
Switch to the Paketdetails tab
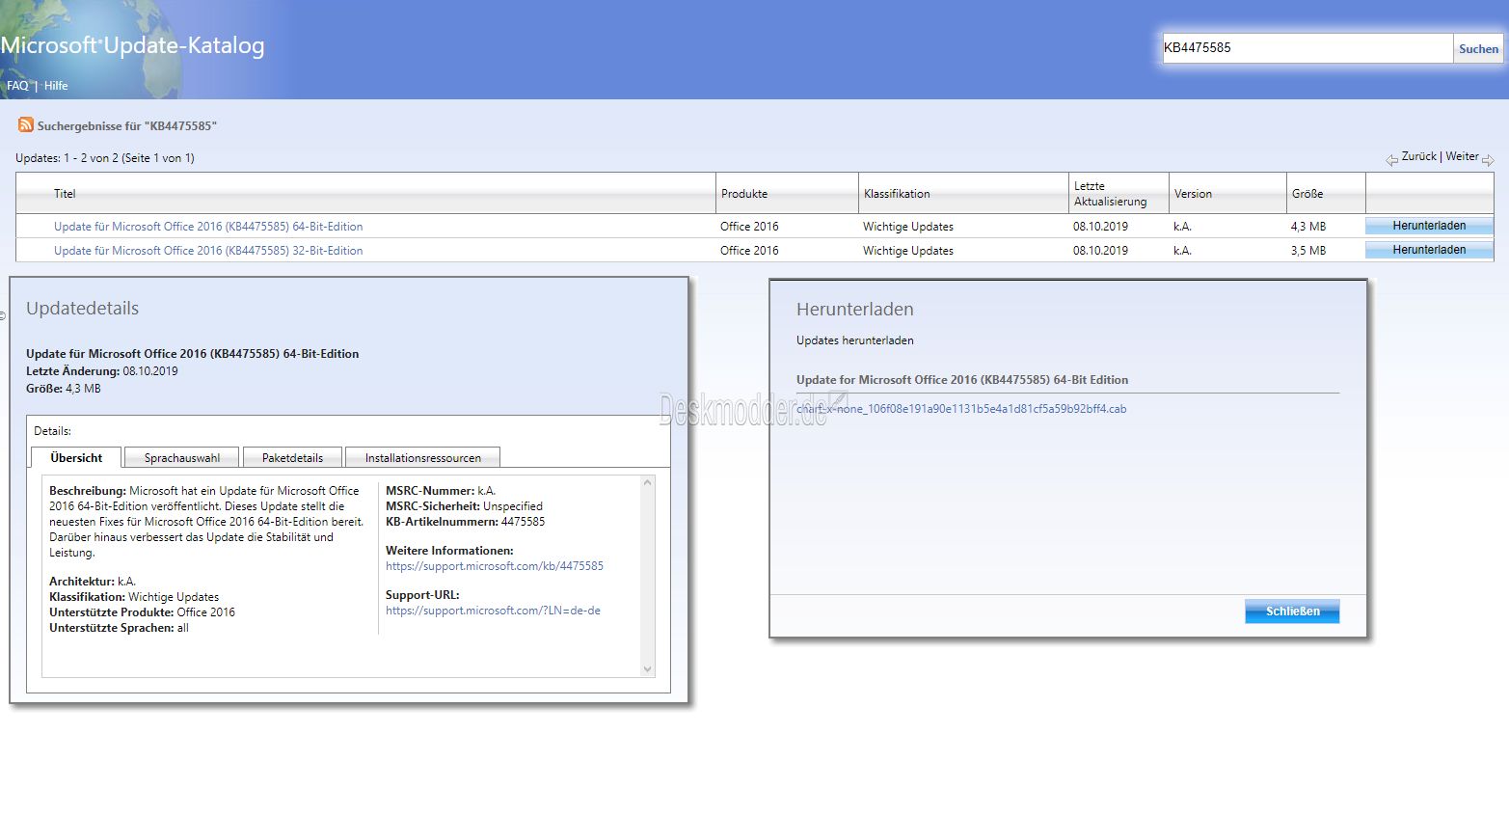[x=292, y=458]
